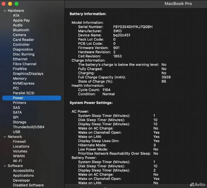Select Memory in the Hardware list
The height and width of the screenshot is (188, 207).
(x=20, y=79)
